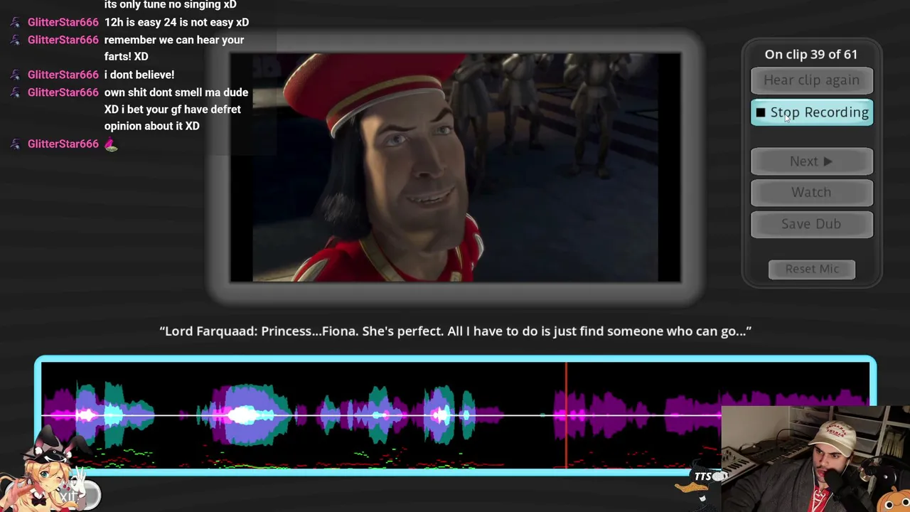
Task: Click the Watch button
Action: pos(811,192)
